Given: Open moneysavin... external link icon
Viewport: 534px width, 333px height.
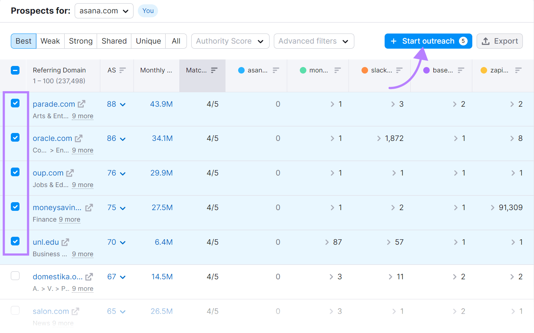Looking at the screenshot, I should pos(89,208).
